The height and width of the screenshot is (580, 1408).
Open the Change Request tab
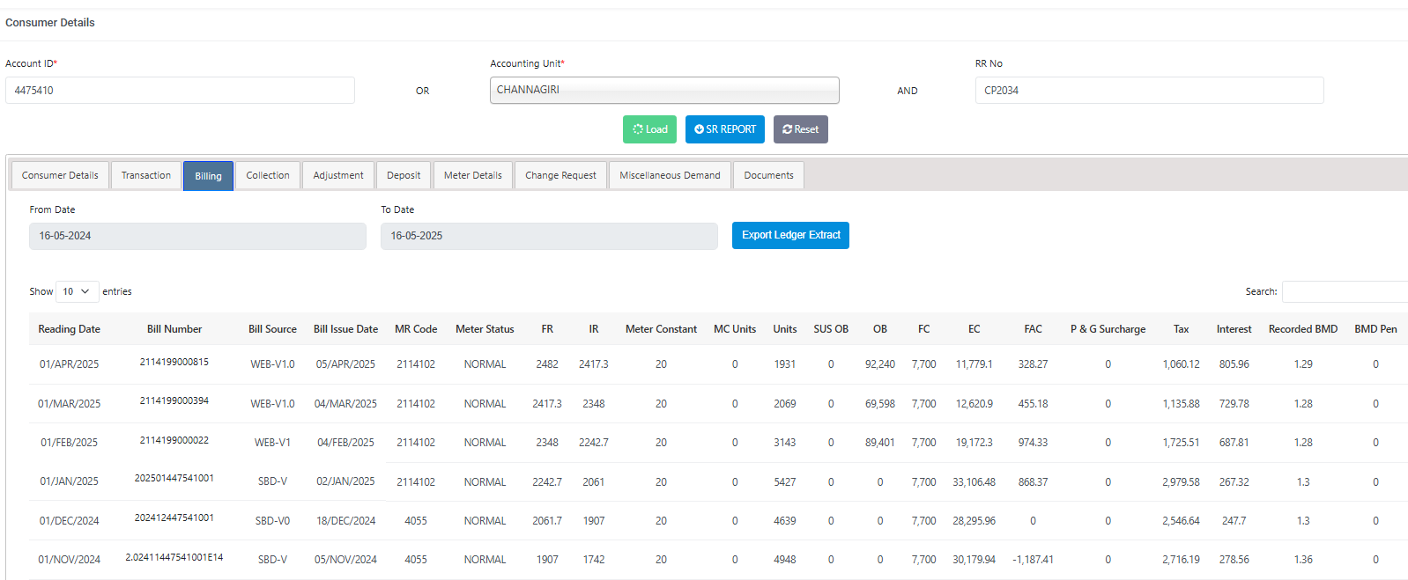click(560, 175)
